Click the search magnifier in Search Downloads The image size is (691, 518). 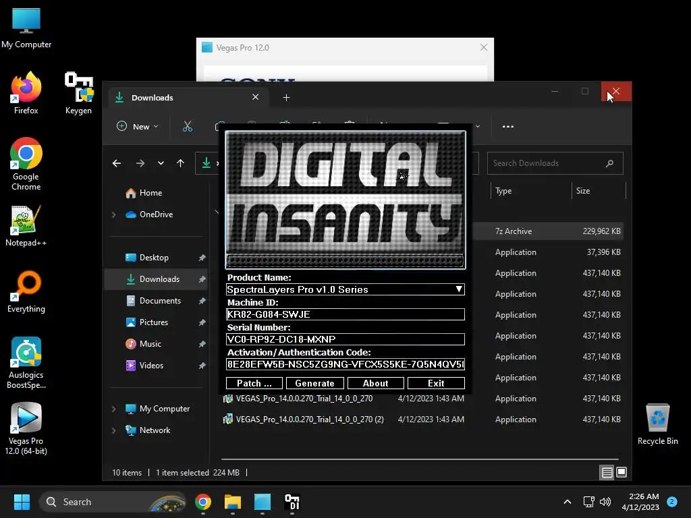(x=609, y=163)
